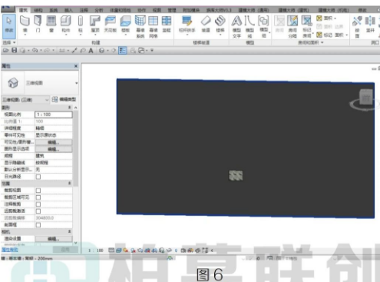The image size is (380, 282).
Task: Toggle the Crop View checkbox
Action: 38,191
